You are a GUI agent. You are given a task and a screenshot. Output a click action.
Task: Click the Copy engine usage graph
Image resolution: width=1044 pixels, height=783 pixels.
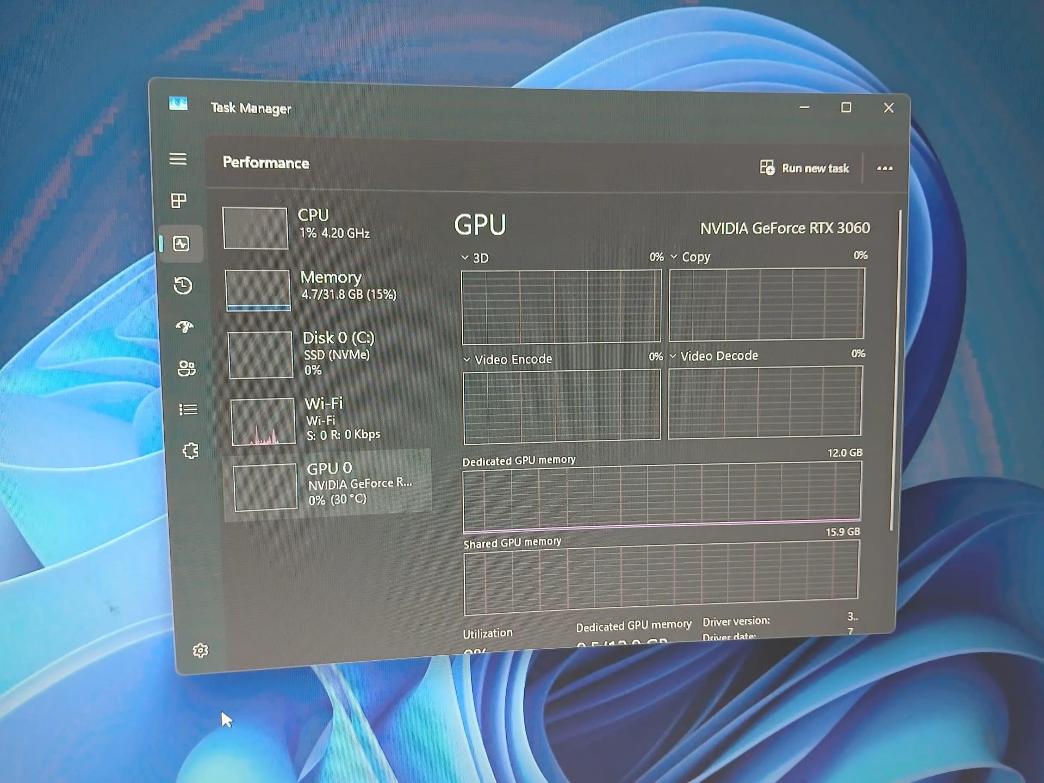tap(767, 304)
